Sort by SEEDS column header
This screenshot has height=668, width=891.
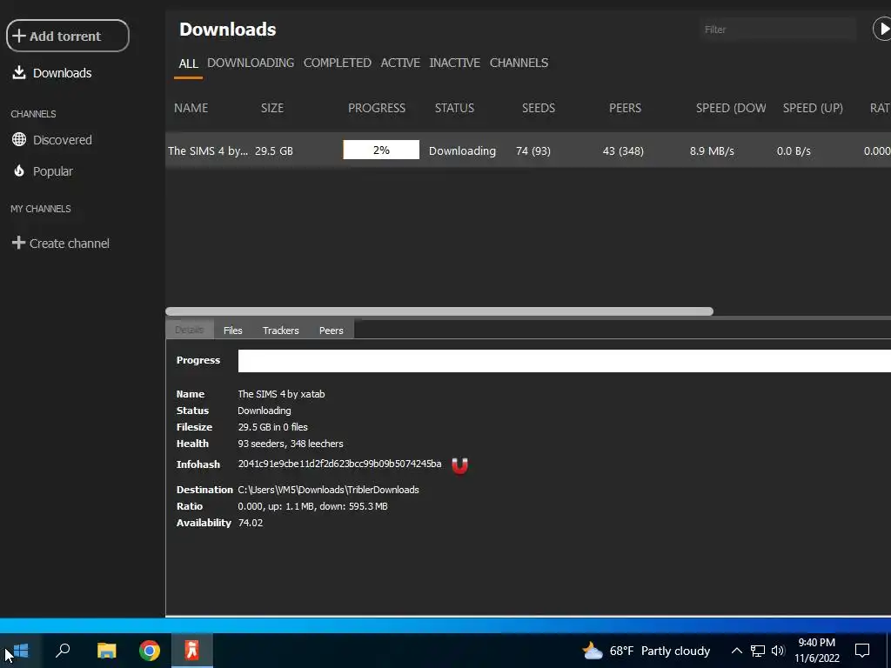tap(539, 108)
